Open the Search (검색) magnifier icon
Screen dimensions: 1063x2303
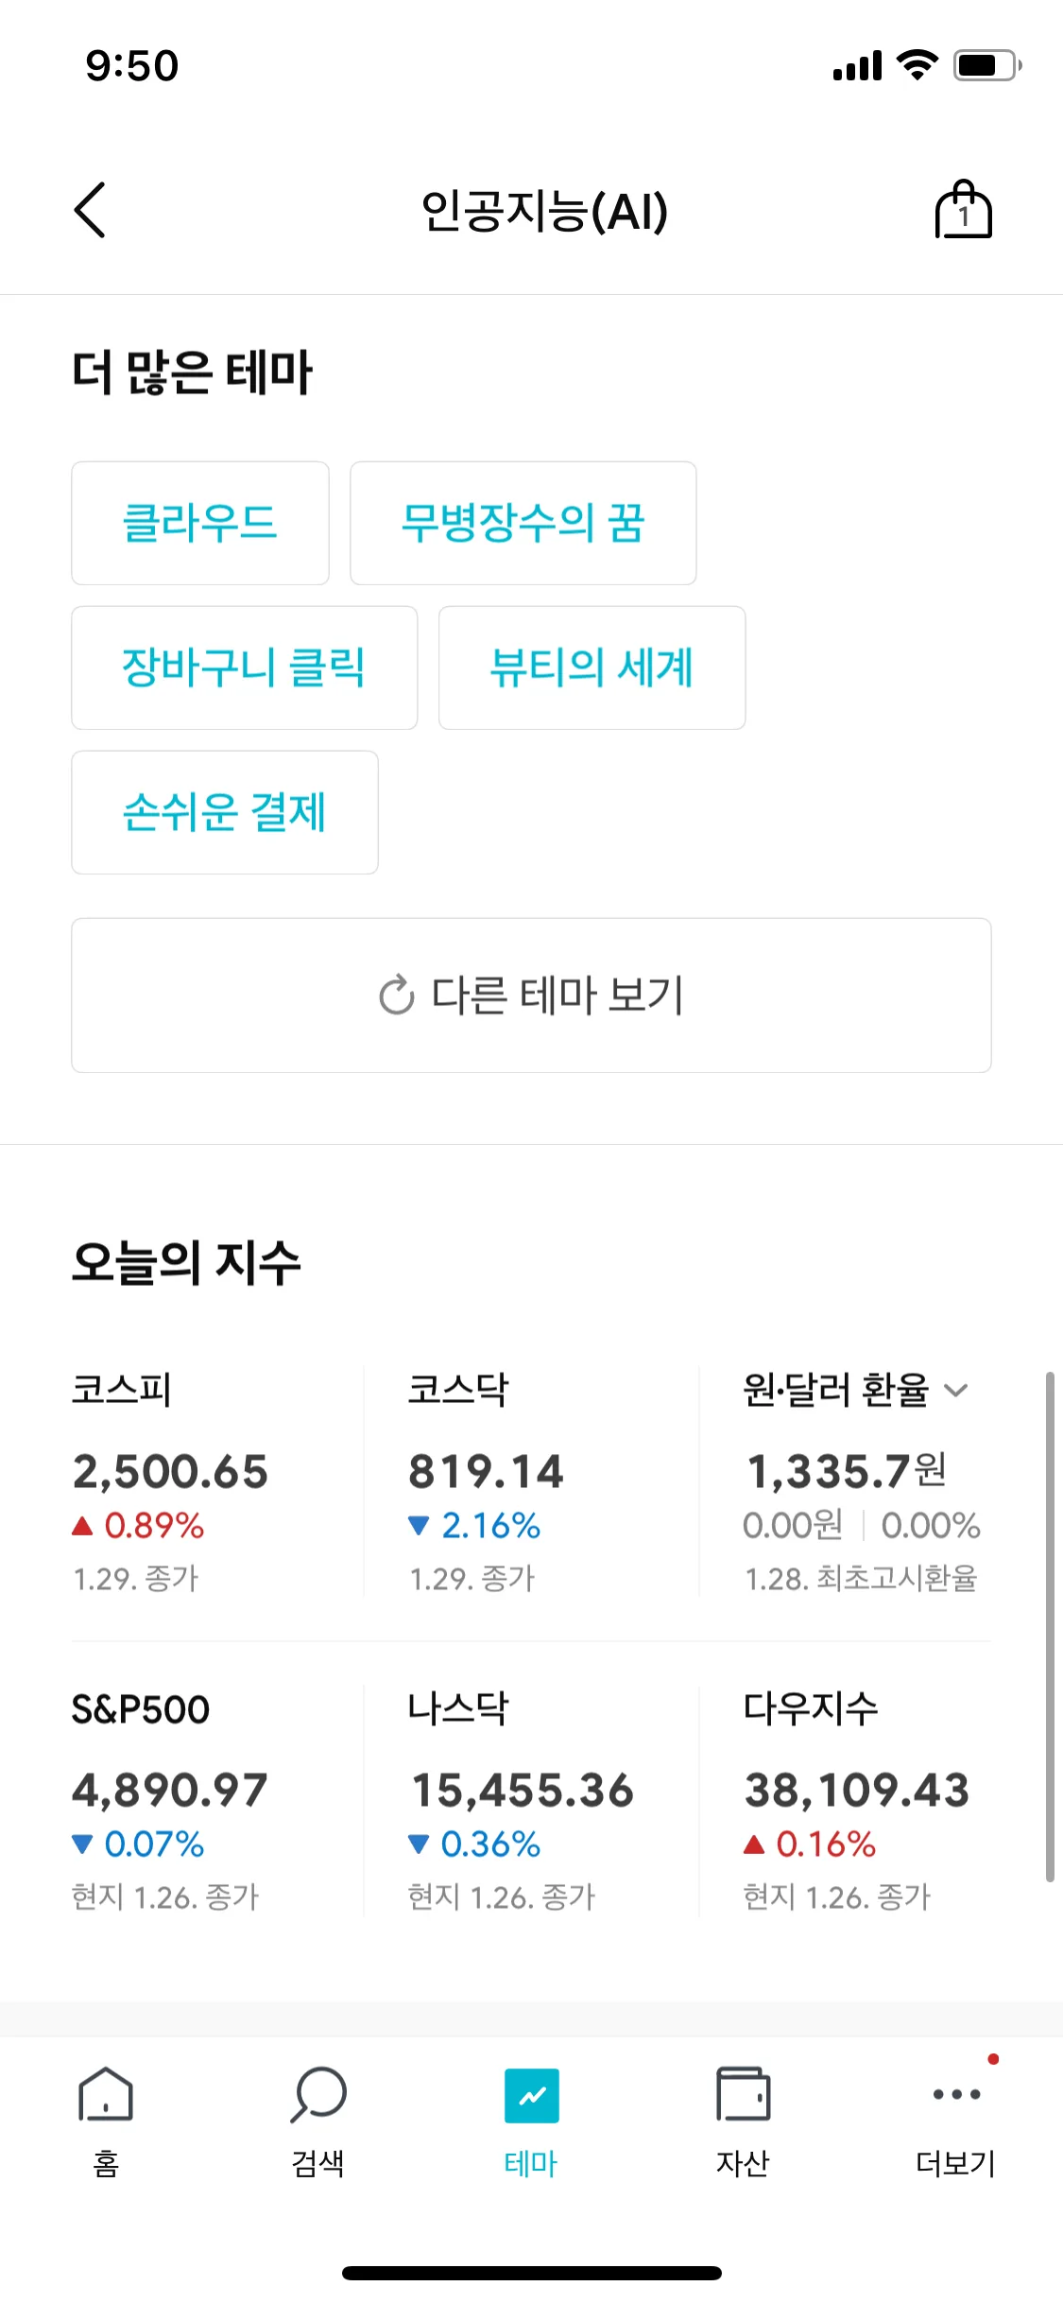[318, 2095]
